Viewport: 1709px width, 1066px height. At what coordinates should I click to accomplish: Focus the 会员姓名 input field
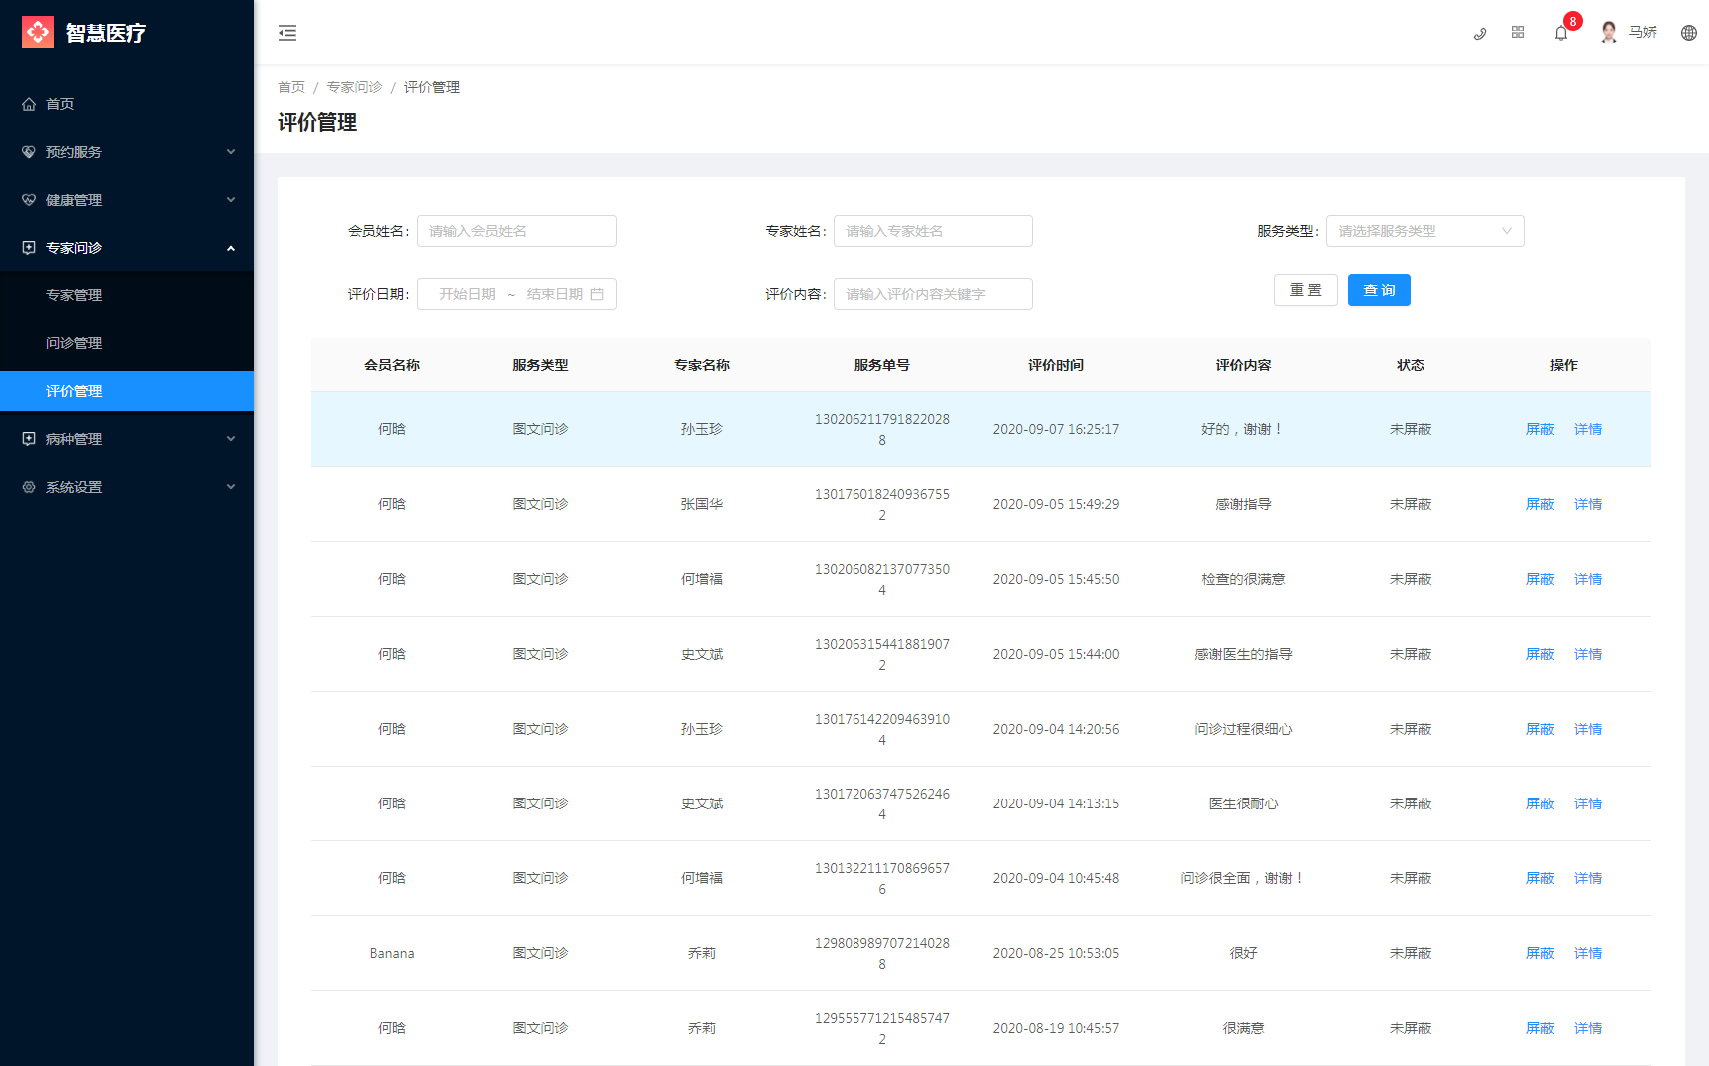tap(516, 231)
